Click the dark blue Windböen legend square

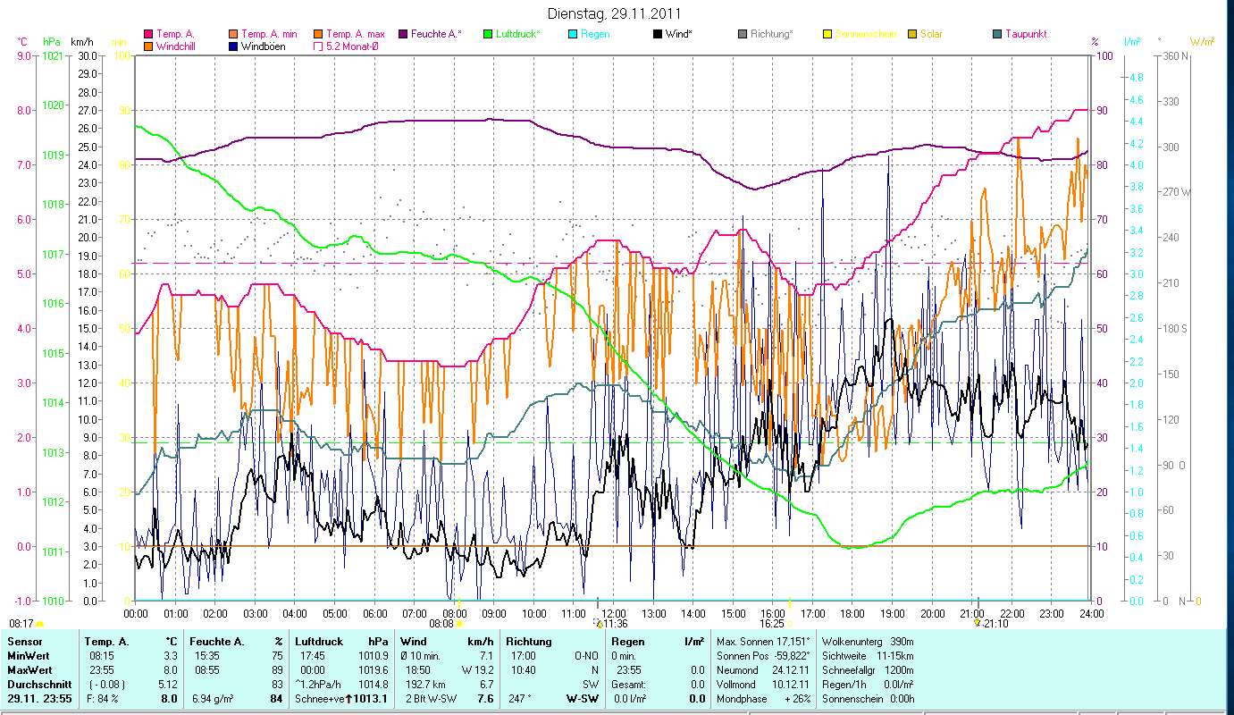(x=233, y=46)
